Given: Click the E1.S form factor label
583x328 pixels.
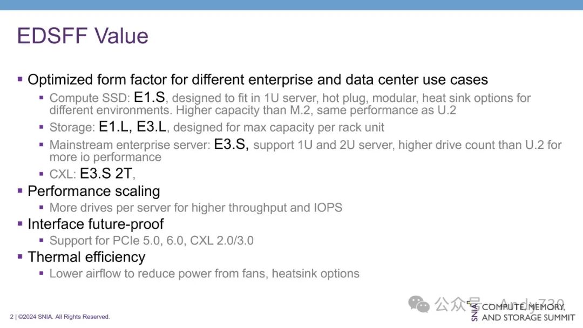Looking at the screenshot, I should (150, 98).
